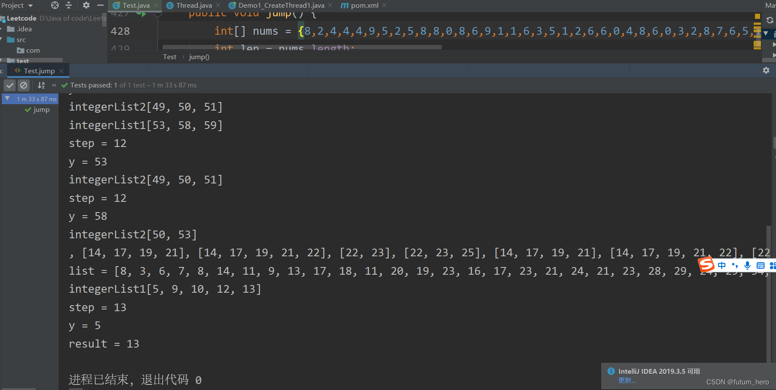Close the Thread.java tab
Viewport: 776px width, 390px height.
coord(218,6)
